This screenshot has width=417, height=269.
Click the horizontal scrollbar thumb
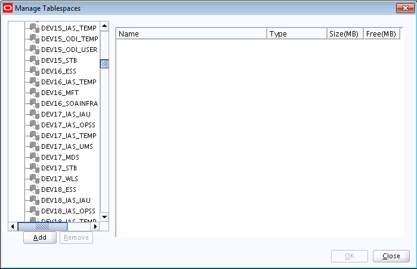pyautogui.click(x=42, y=227)
